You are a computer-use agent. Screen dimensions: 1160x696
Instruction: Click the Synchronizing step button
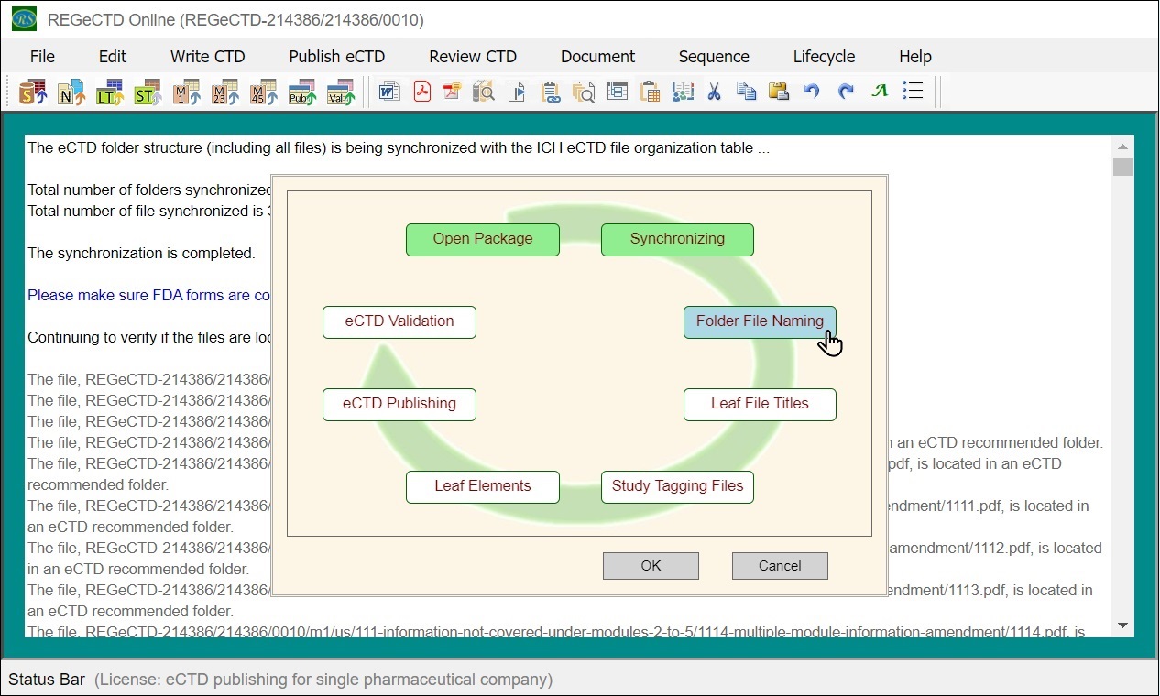(x=677, y=239)
